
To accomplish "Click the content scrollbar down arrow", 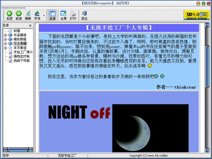I will click(x=207, y=150).
